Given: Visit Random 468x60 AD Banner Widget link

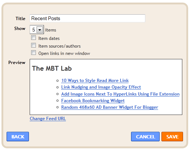Looking at the screenshot, I should point(109,107).
